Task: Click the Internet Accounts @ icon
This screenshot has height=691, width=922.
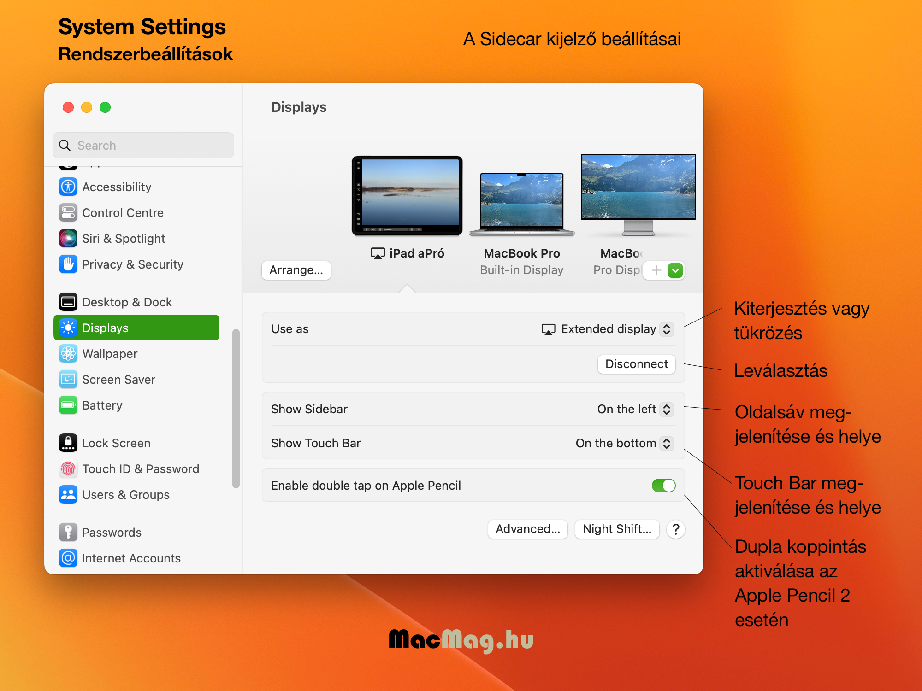Action: [68, 558]
